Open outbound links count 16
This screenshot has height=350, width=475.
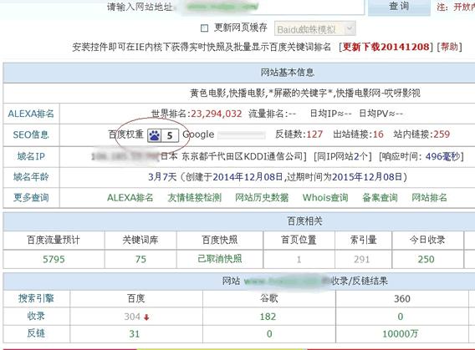click(378, 134)
